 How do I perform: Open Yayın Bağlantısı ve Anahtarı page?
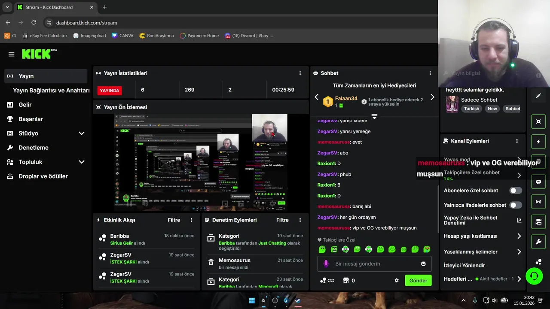coord(51,91)
